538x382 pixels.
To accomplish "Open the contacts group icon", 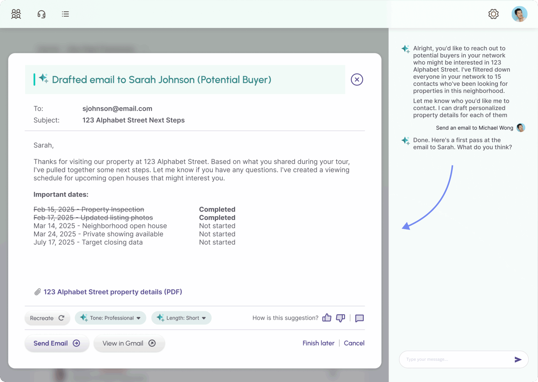I will (16, 14).
